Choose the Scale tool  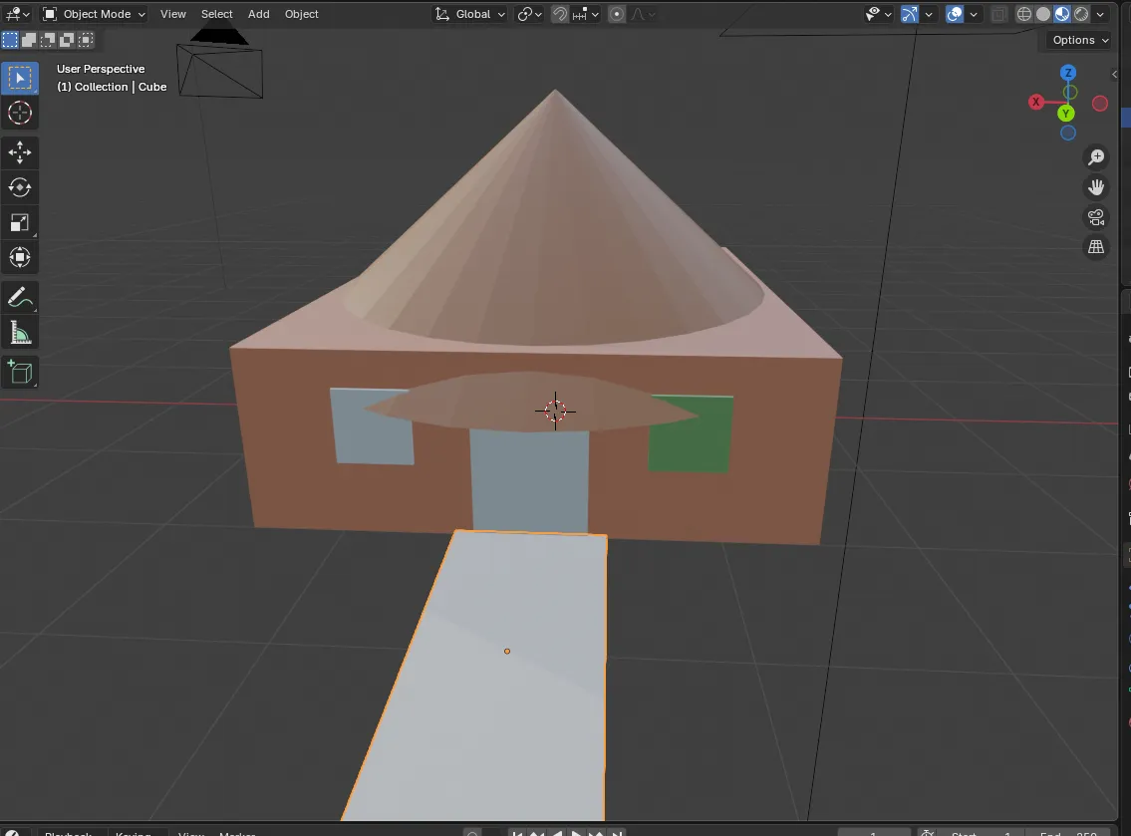click(x=20, y=222)
